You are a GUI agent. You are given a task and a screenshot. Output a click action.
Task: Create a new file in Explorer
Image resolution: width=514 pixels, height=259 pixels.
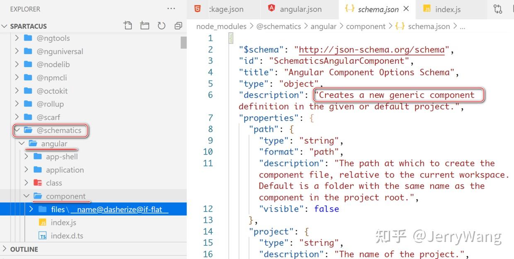click(x=128, y=26)
